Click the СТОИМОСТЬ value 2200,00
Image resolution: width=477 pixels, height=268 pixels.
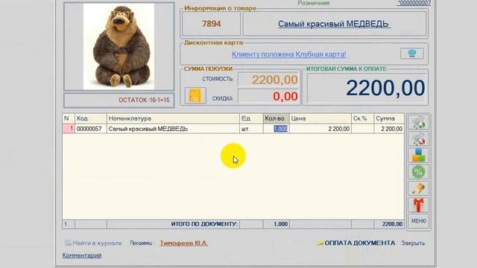coord(268,80)
